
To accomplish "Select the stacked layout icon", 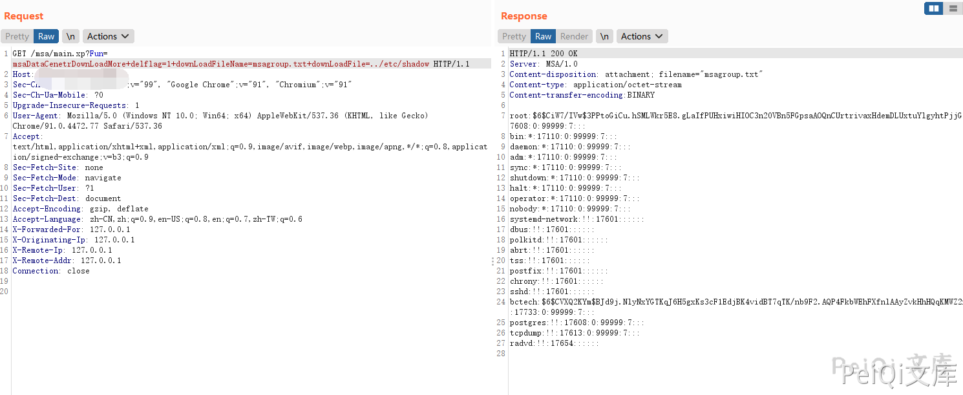I will [x=953, y=8].
